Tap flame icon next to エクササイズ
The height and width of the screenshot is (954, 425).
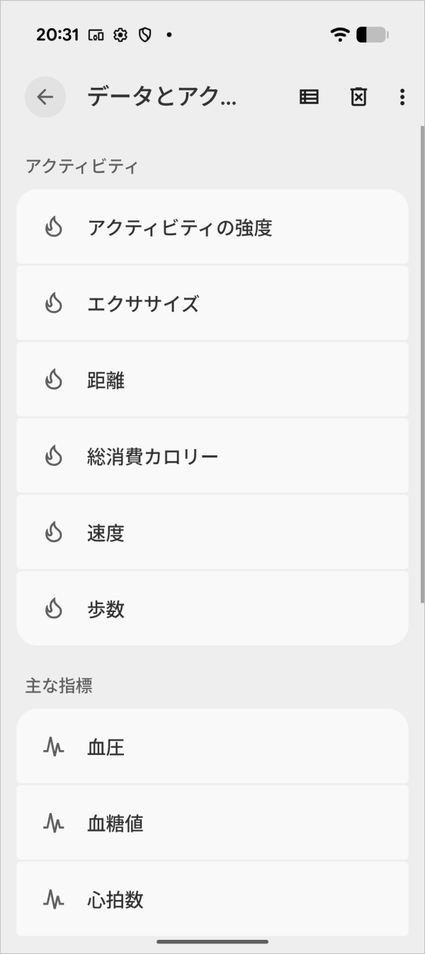(x=54, y=304)
